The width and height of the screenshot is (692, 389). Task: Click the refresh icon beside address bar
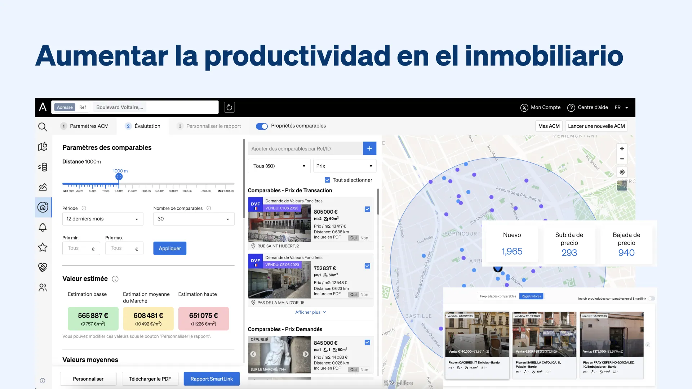pyautogui.click(x=229, y=107)
